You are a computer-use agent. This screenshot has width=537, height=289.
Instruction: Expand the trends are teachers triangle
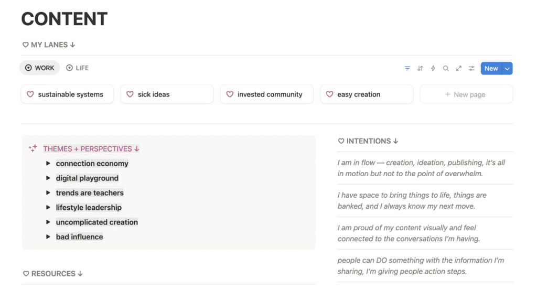[48, 193]
